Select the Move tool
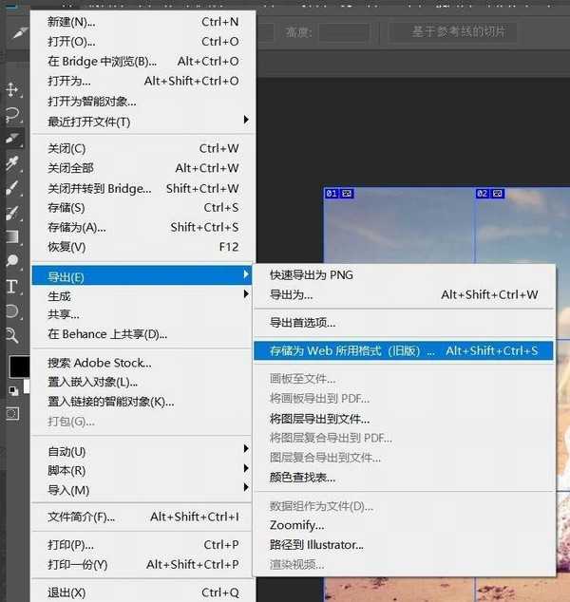The height and width of the screenshot is (602, 570). [12, 89]
